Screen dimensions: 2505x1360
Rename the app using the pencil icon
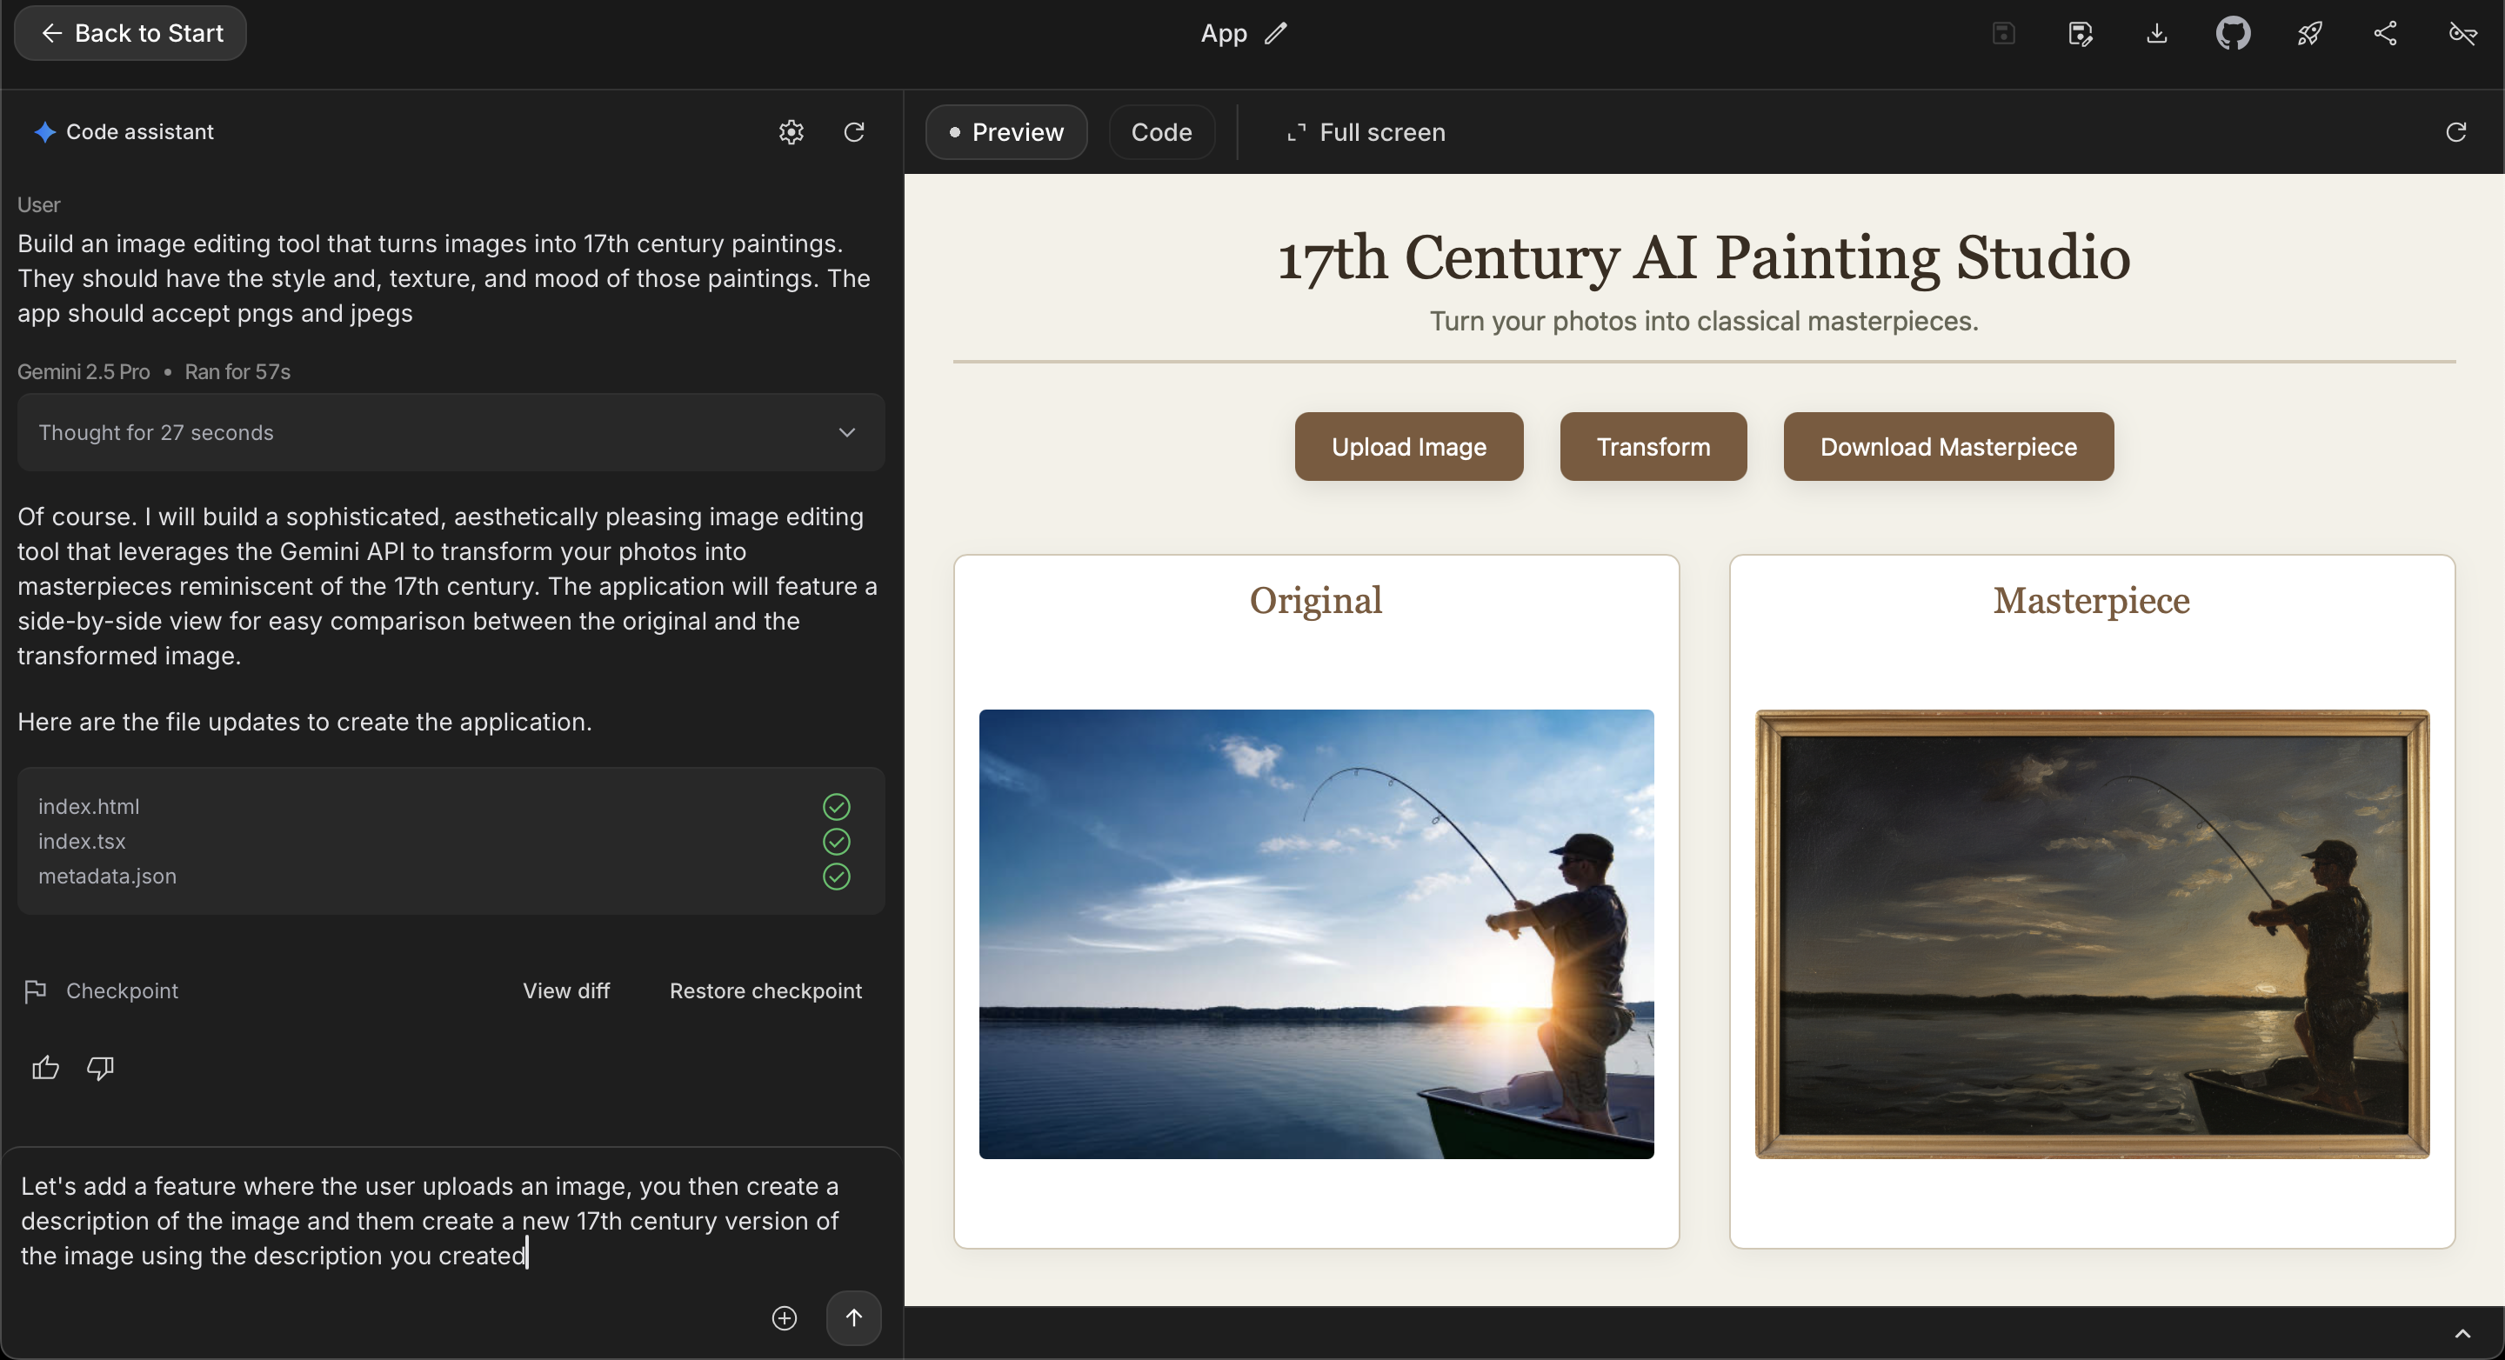(1277, 32)
